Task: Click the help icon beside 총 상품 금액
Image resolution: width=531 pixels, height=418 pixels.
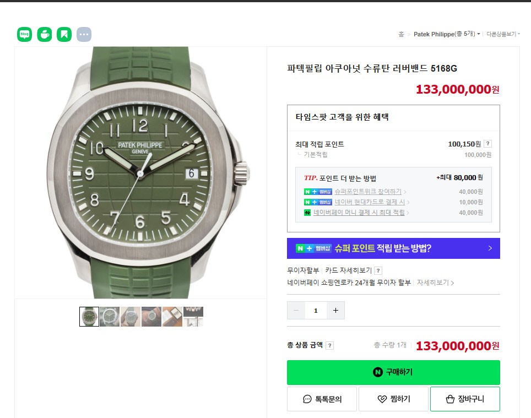Action: (329, 345)
